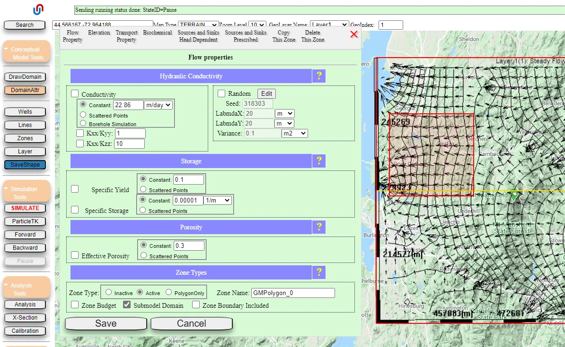Select Conductivity Scattered Points radio option
The height and width of the screenshot is (347, 565).
(x=83, y=115)
